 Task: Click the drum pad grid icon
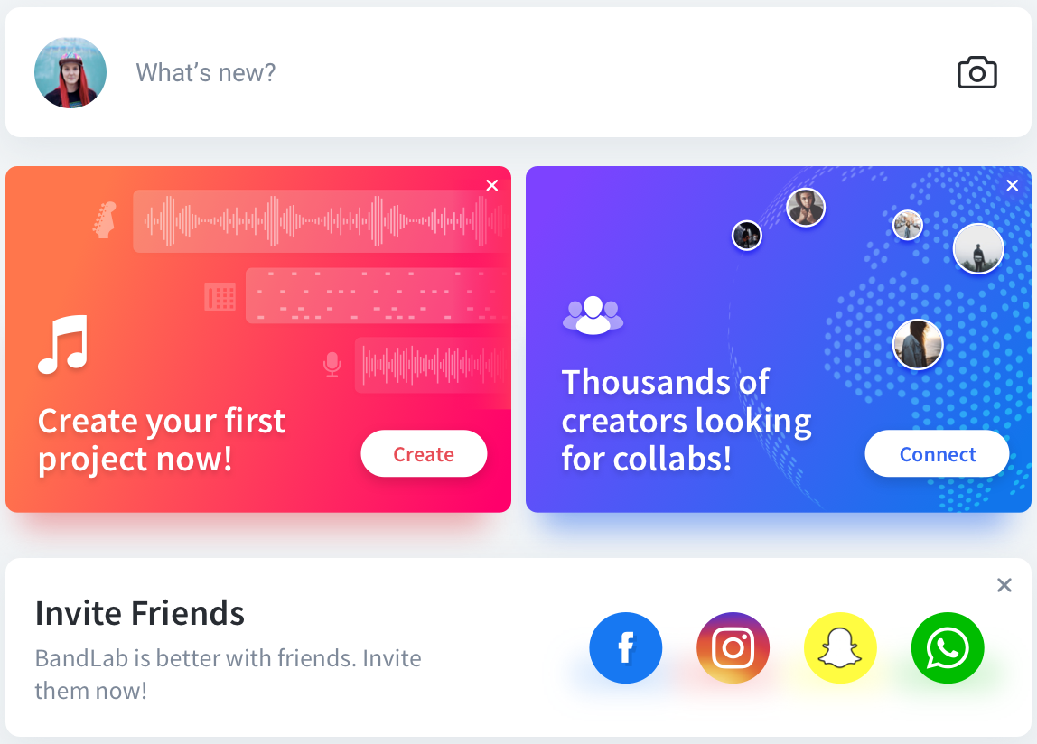[220, 296]
